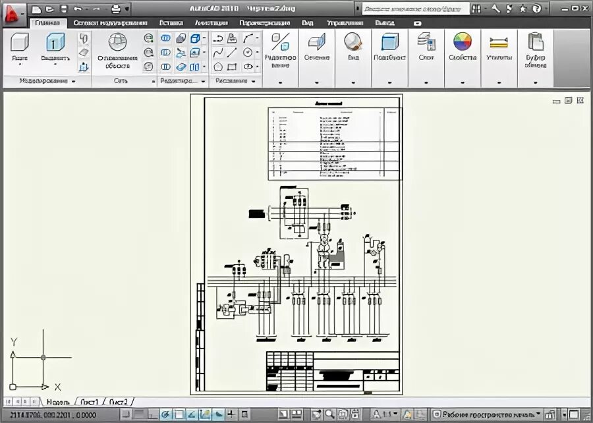Expand the collapsed Свойства color wheel panel
This screenshot has height=423, width=593.
[463, 58]
